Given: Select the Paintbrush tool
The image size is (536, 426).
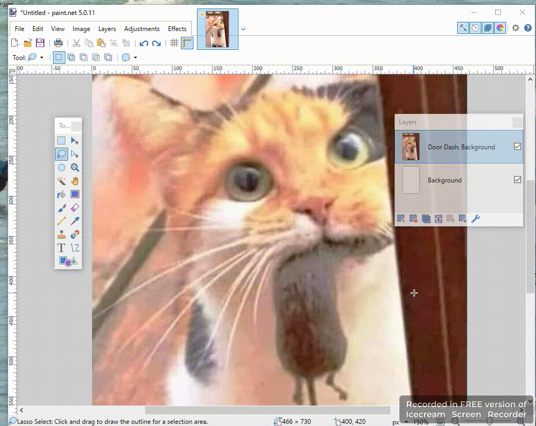Looking at the screenshot, I should point(61,208).
